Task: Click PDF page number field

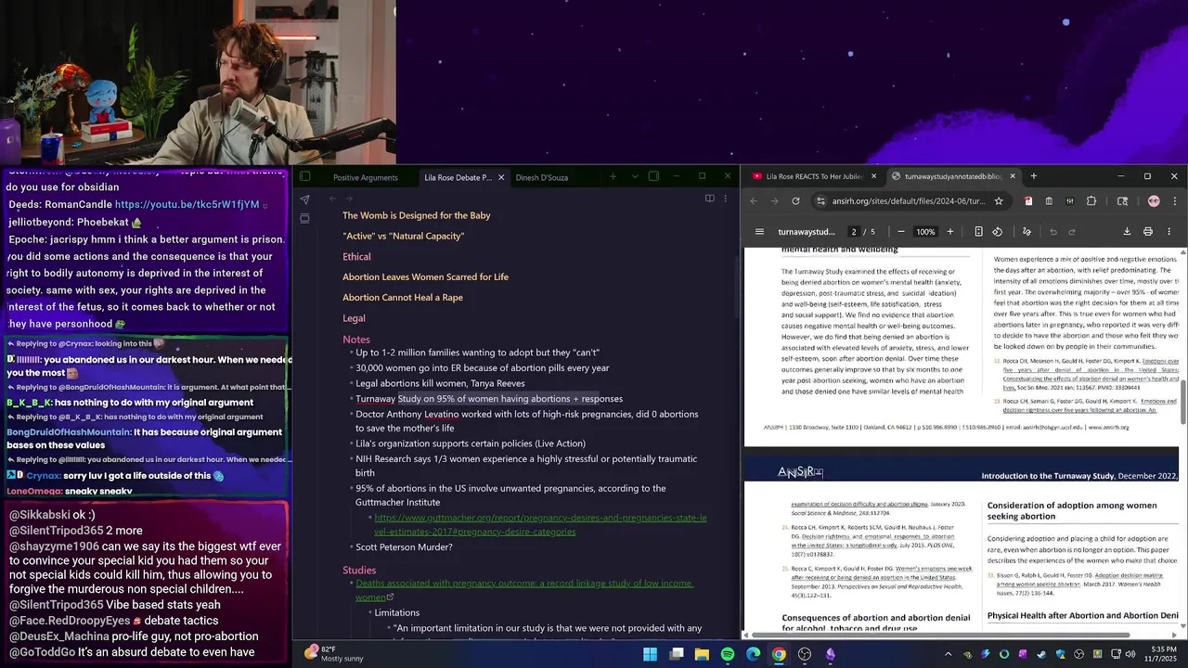Action: 854,231
